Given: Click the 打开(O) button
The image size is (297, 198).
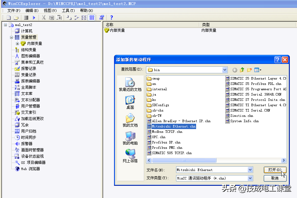Looking at the screenshot, I should [275, 170].
